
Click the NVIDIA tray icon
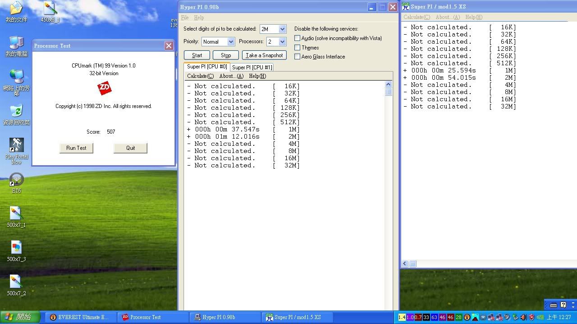[x=540, y=317]
